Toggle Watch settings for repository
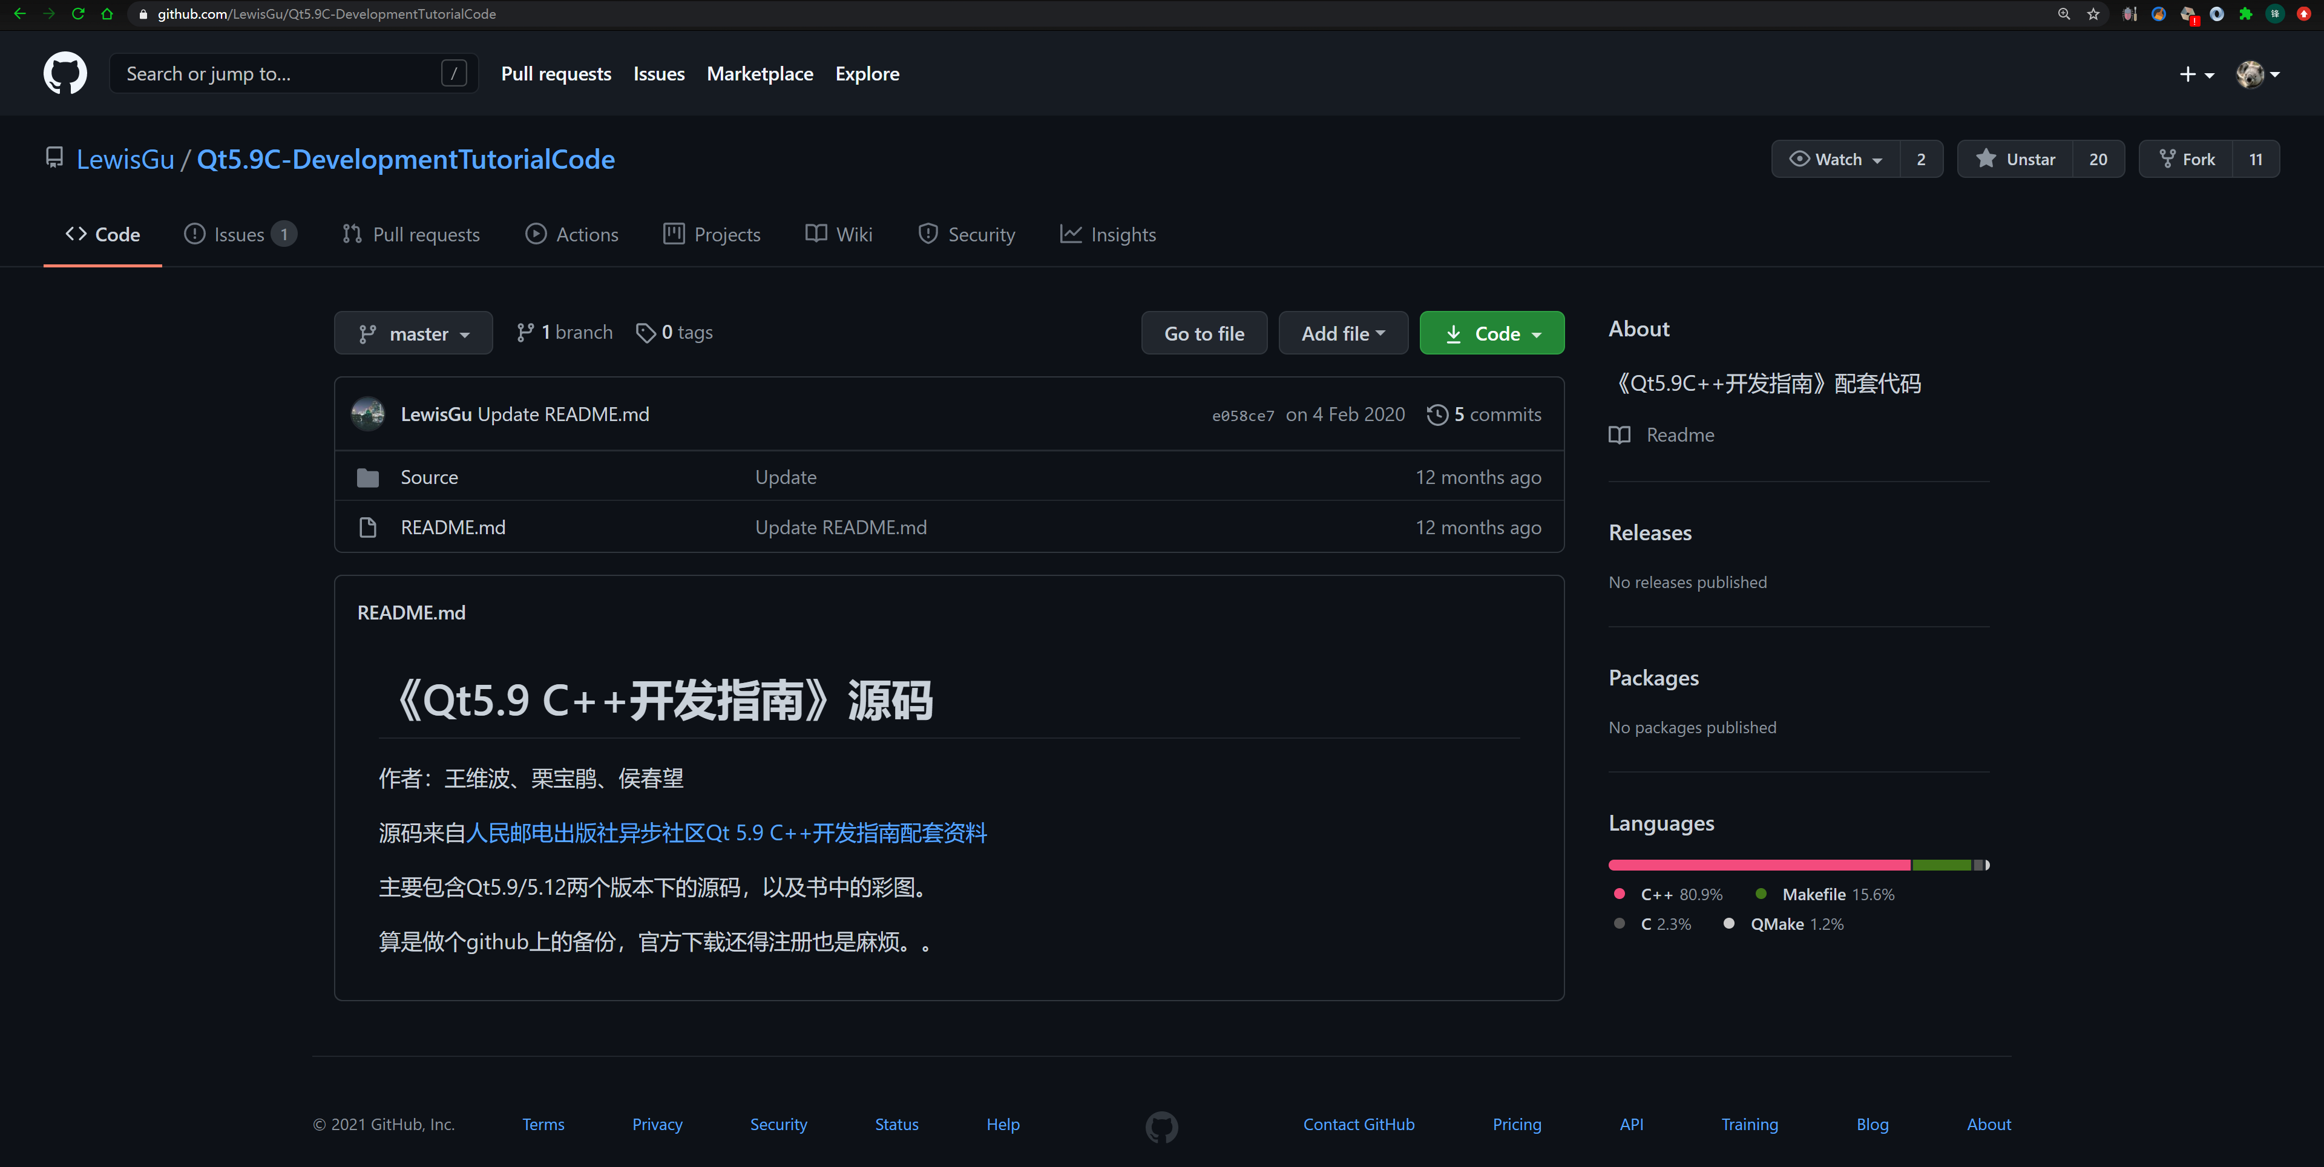This screenshot has width=2324, height=1167. coord(1834,159)
